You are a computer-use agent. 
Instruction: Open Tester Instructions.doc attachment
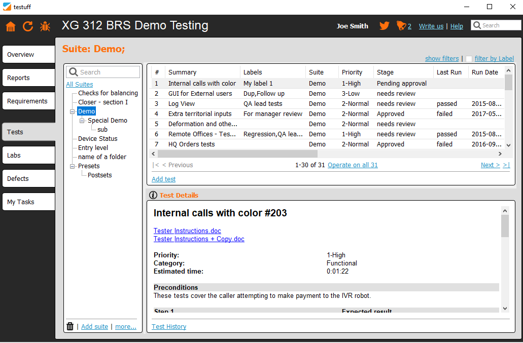(187, 231)
